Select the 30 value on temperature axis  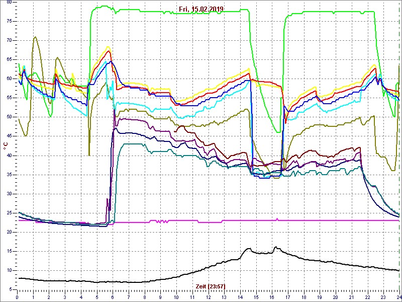point(9,194)
